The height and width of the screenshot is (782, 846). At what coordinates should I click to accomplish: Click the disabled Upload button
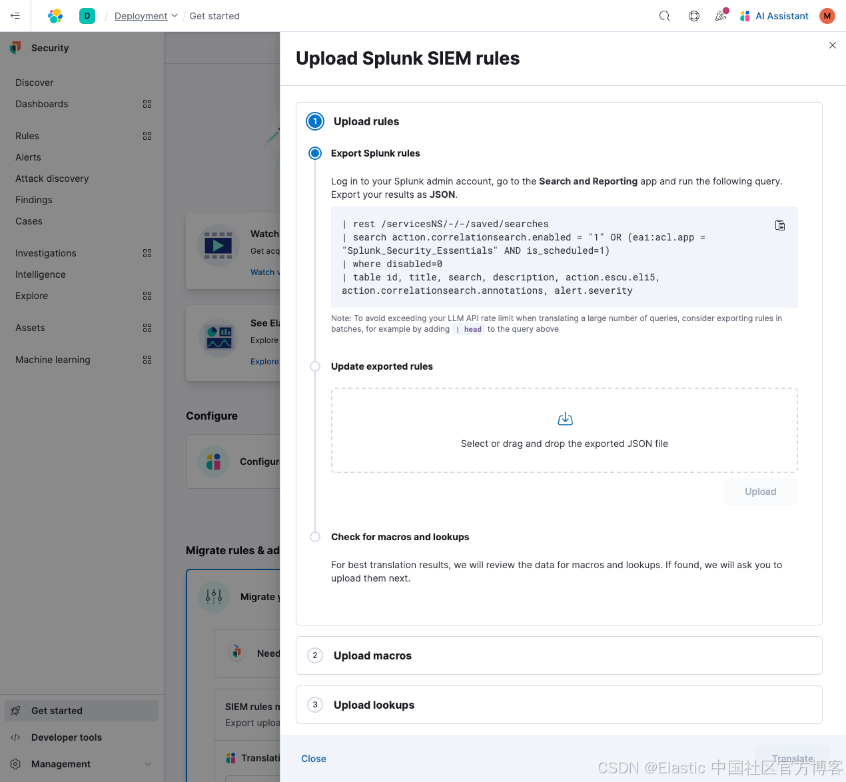(761, 492)
